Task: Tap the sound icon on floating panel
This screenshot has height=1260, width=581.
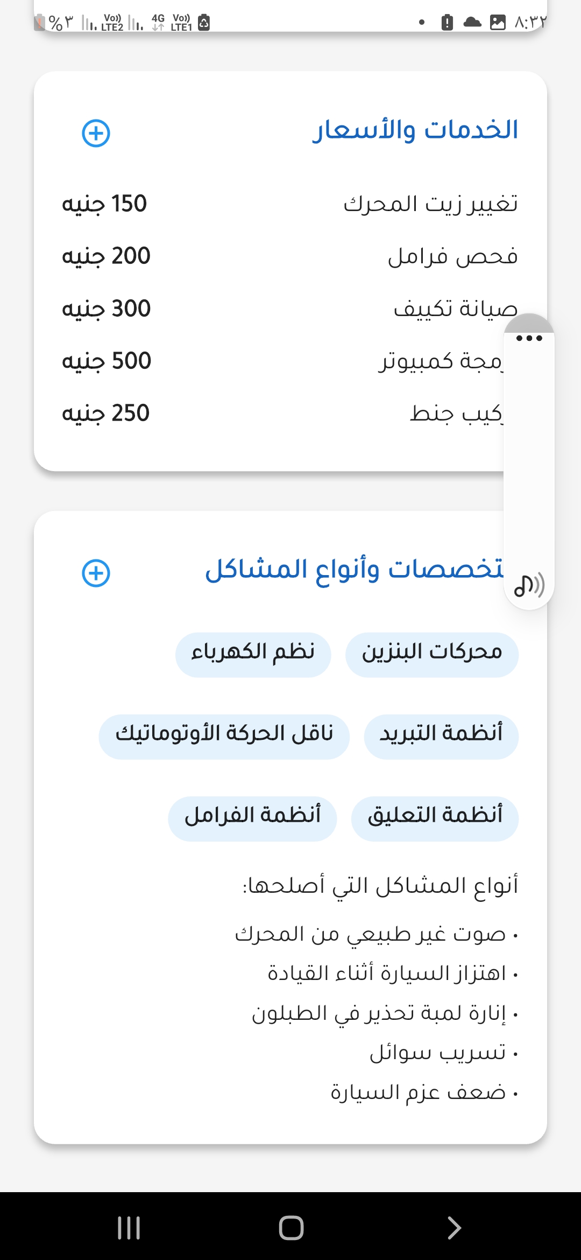Action: pyautogui.click(x=529, y=585)
